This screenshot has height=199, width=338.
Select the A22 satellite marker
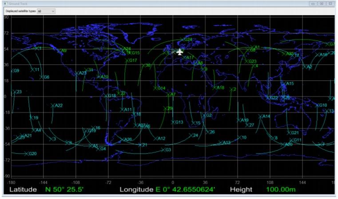point(53,105)
